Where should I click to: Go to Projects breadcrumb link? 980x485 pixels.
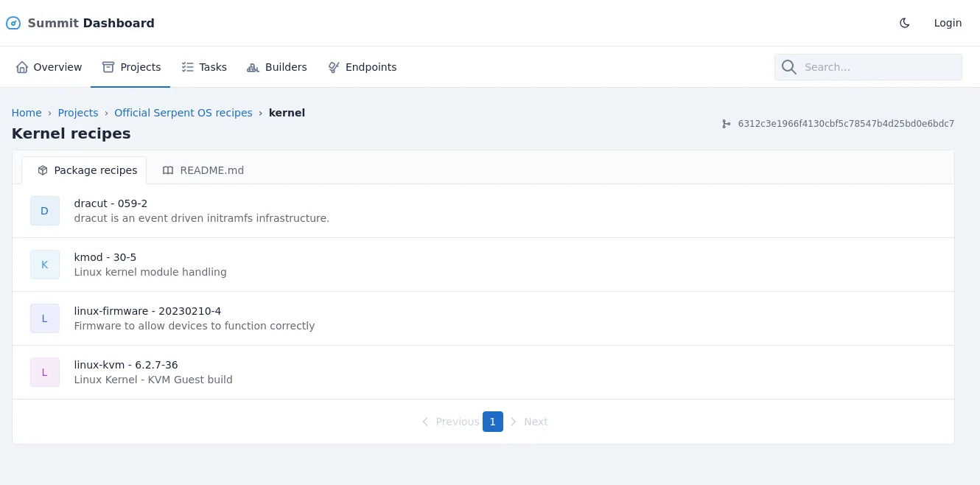[78, 113]
